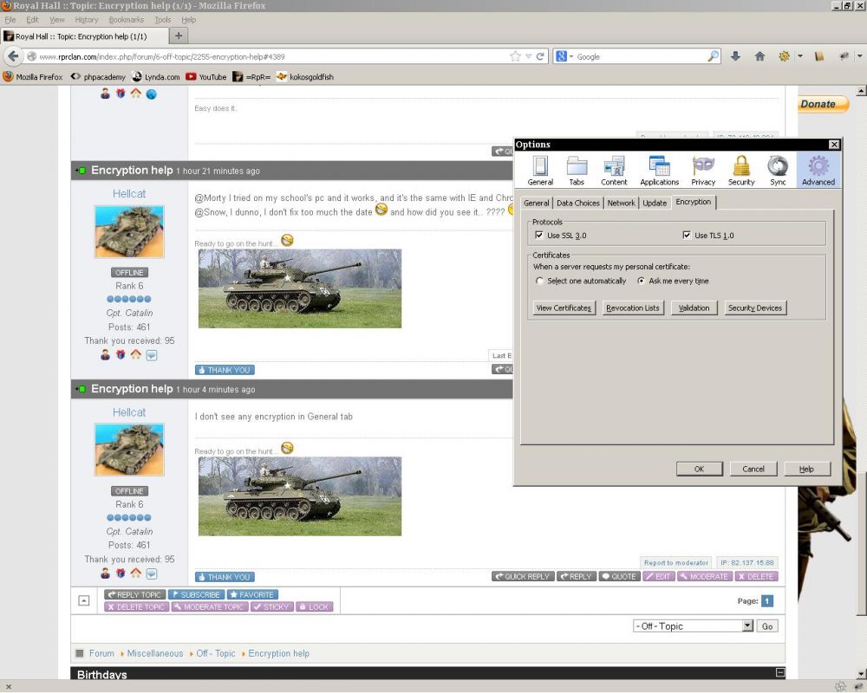Select the Sync options icon
The image size is (867, 693).
778,170
